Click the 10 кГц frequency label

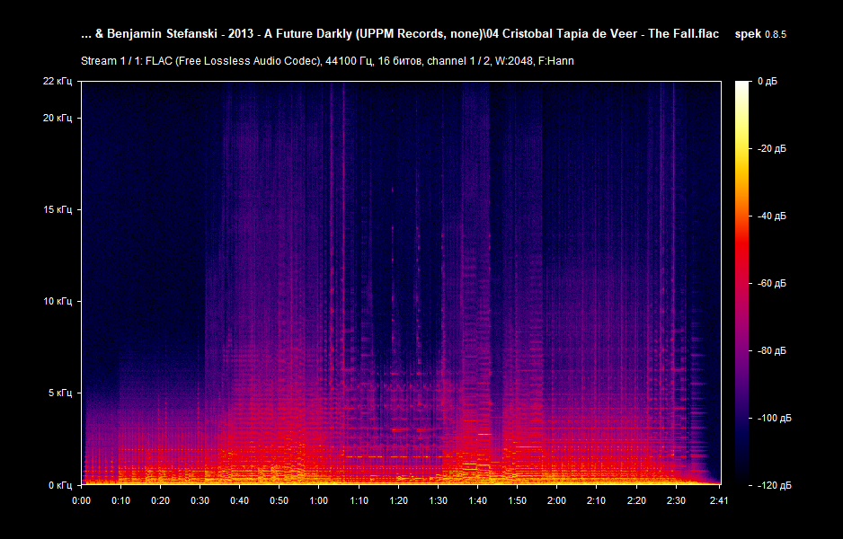click(x=59, y=300)
